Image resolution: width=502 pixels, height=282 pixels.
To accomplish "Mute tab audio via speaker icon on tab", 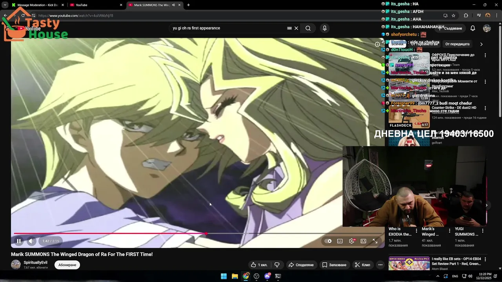I will (x=173, y=5).
